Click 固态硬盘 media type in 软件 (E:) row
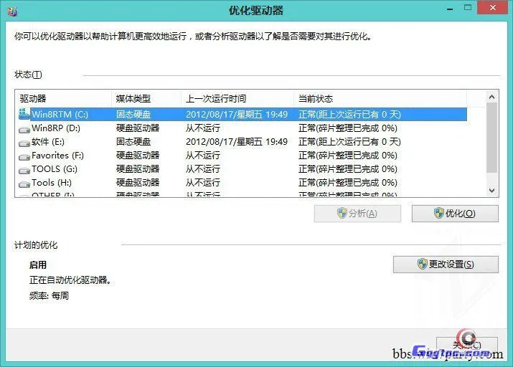This screenshot has width=513, height=367. click(x=133, y=142)
